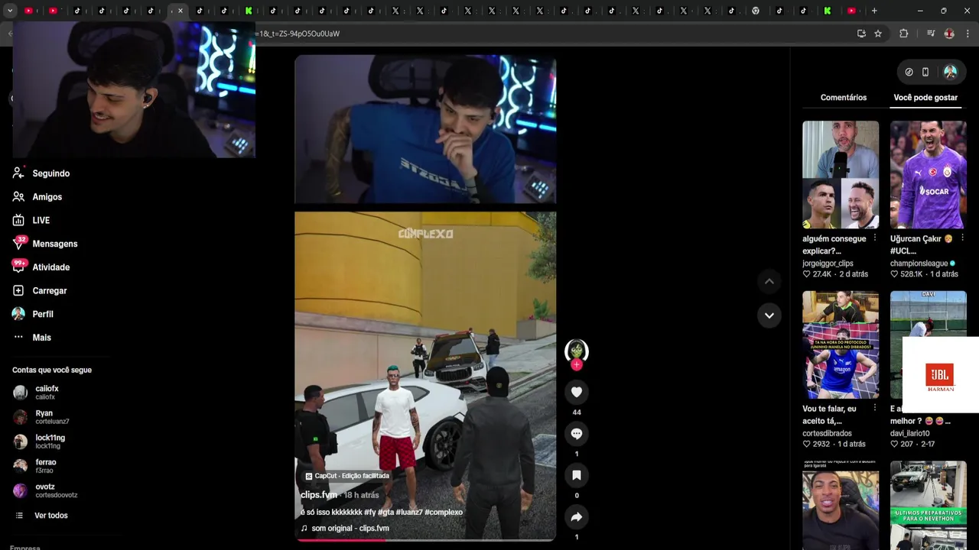Open options for Uğurcan Çakır card
The width and height of the screenshot is (979, 550).
[962, 238]
